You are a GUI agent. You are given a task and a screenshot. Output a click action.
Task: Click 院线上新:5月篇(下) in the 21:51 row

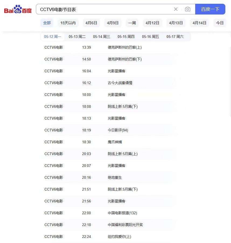[123, 190]
